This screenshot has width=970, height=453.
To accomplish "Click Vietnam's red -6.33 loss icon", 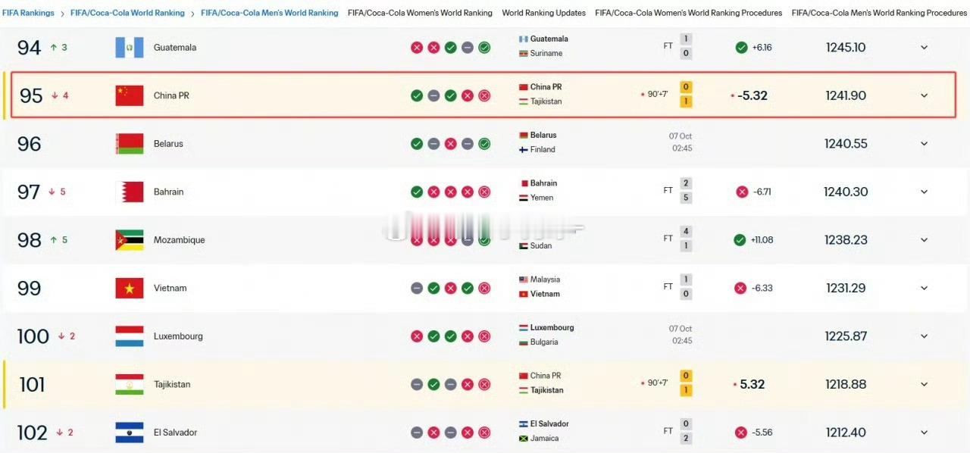I will [x=740, y=288].
